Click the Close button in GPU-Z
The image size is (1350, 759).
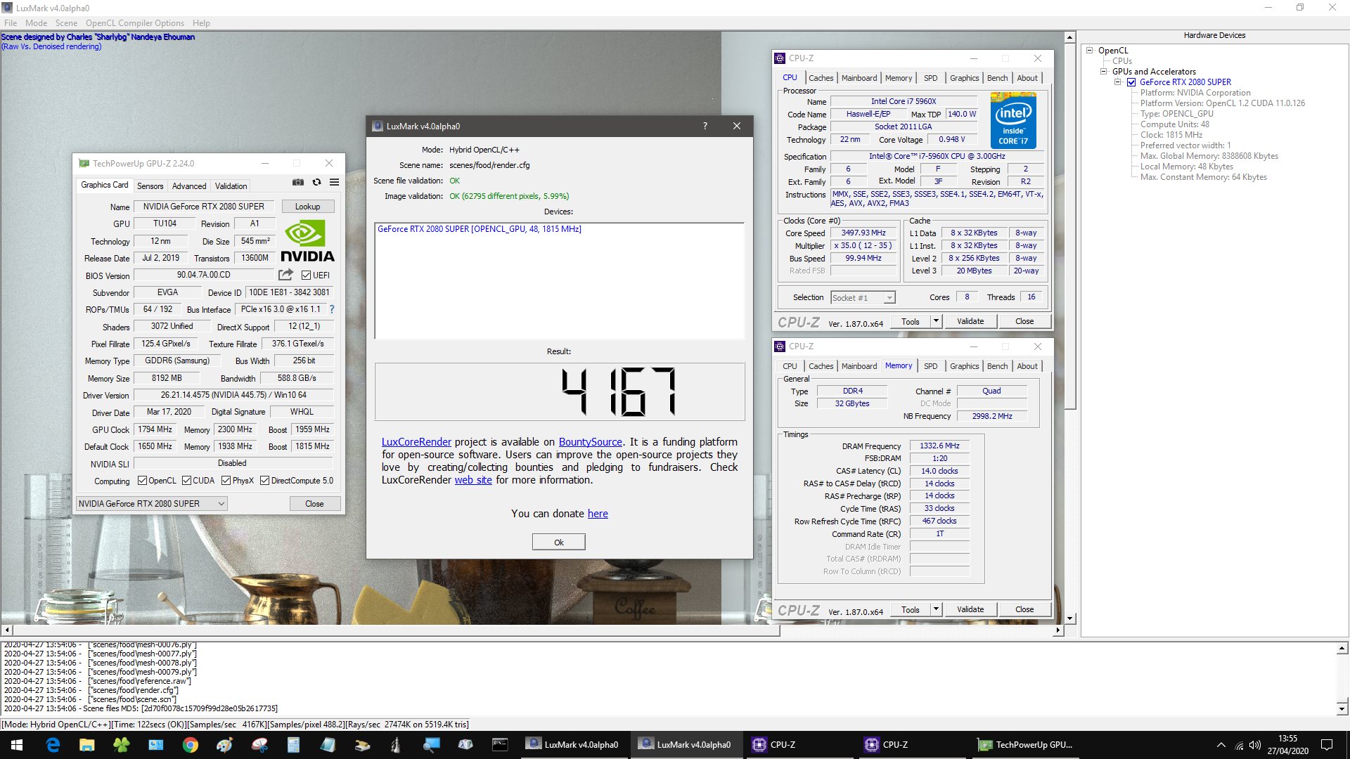pos(314,503)
